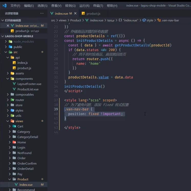Open ProductList.vue file
The image size is (191, 191).
(24, 89)
